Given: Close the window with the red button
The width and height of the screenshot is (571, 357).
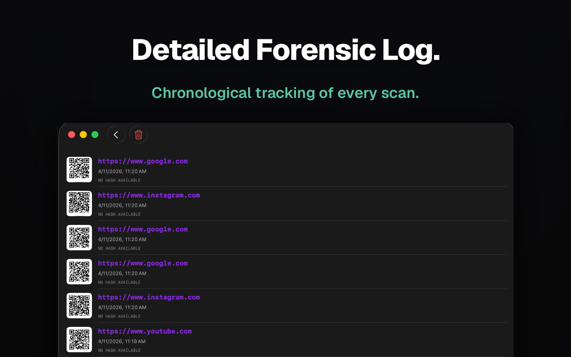Looking at the screenshot, I should pos(72,135).
